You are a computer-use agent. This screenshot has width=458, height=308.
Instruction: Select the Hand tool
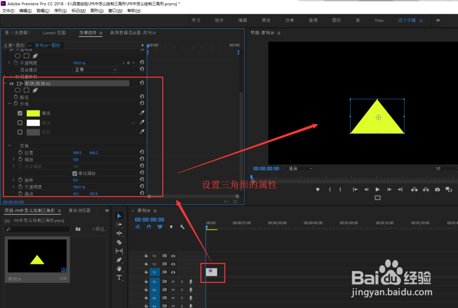(119, 269)
